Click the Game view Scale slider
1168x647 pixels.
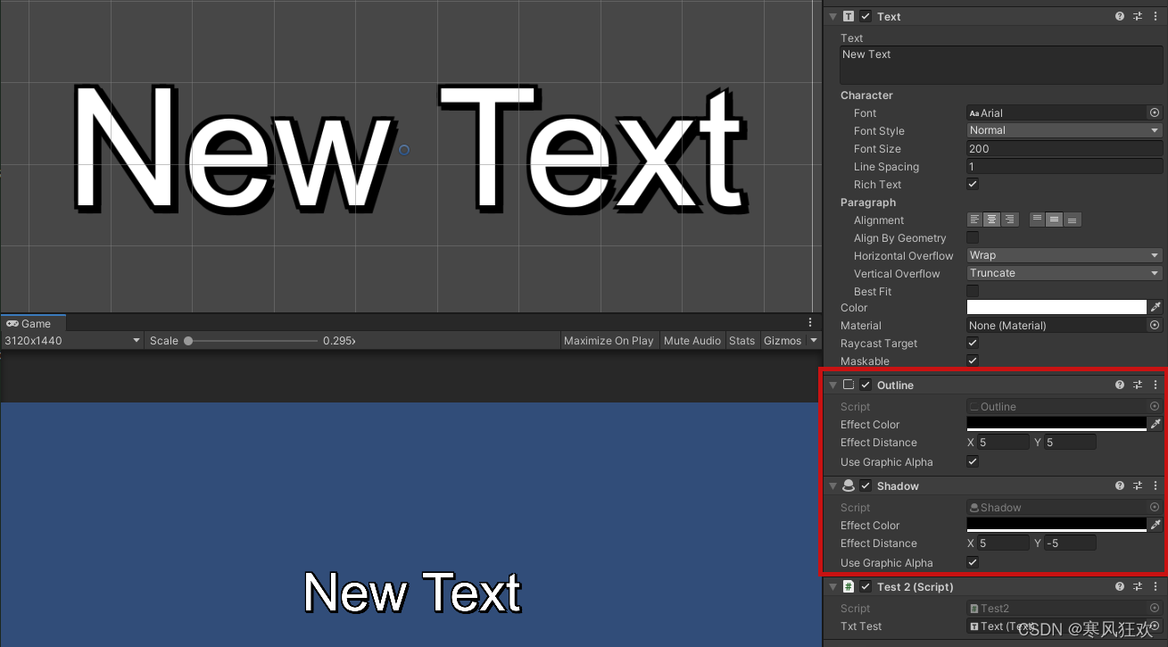(251, 340)
